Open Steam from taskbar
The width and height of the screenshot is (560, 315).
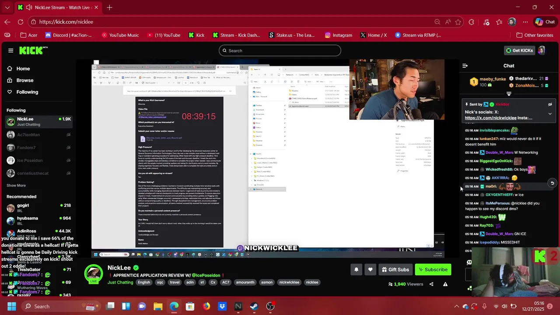click(254, 306)
